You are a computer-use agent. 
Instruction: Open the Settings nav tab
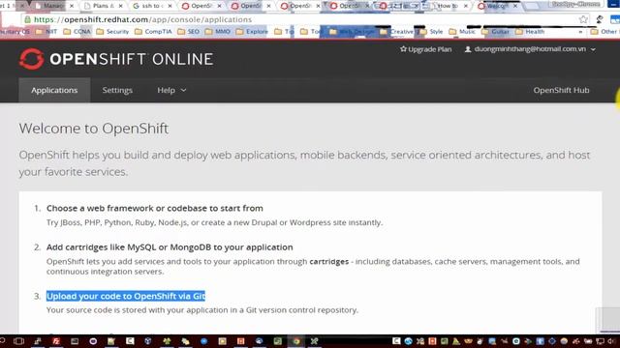click(x=117, y=90)
